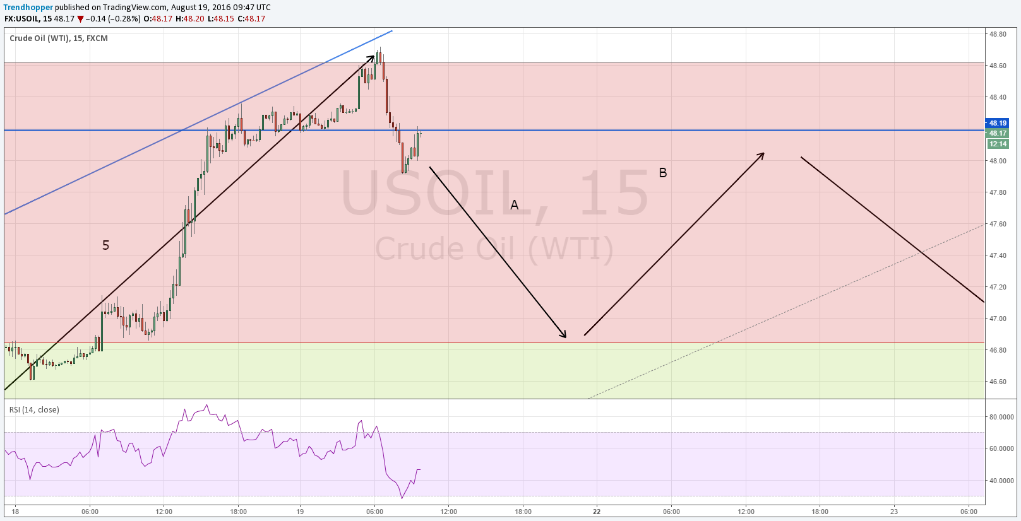Select the wave label A text
Image resolution: width=1021 pixels, height=521 pixels.
pyautogui.click(x=515, y=205)
